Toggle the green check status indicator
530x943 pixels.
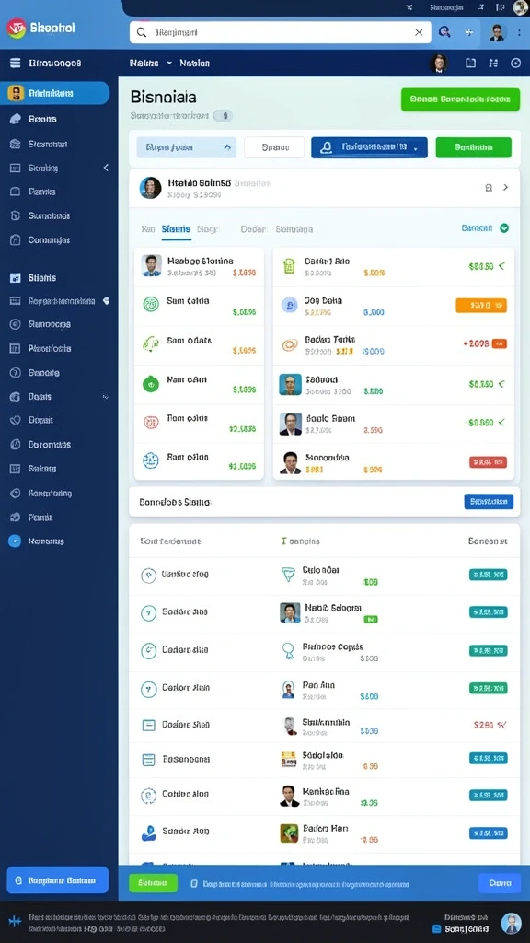click(x=504, y=228)
